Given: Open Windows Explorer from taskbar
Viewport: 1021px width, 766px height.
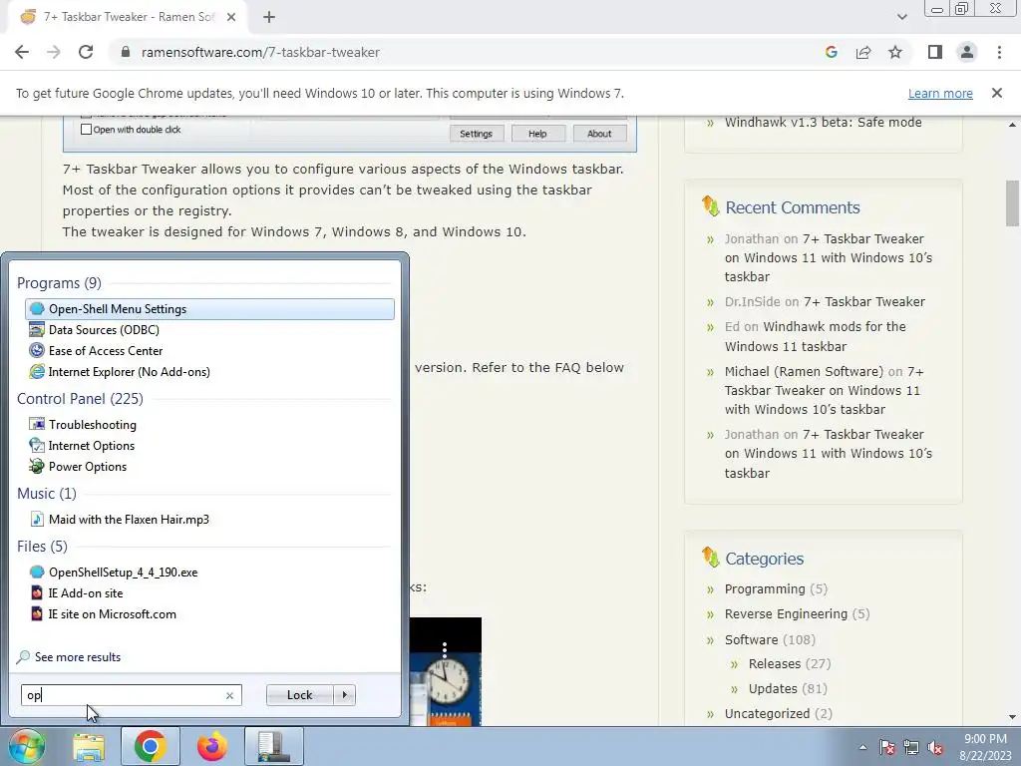Looking at the screenshot, I should [x=89, y=746].
